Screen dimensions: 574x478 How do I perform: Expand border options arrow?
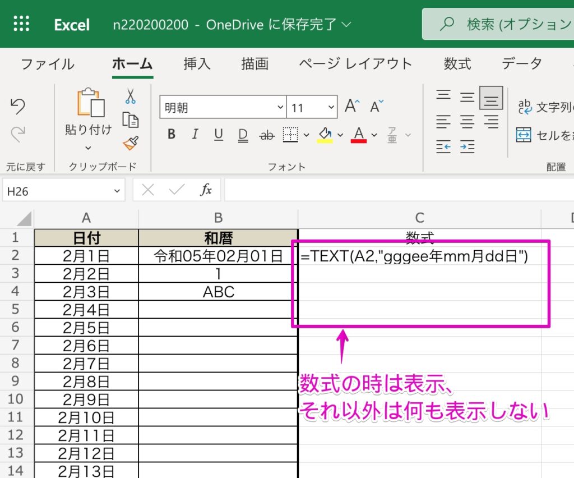[x=307, y=135]
